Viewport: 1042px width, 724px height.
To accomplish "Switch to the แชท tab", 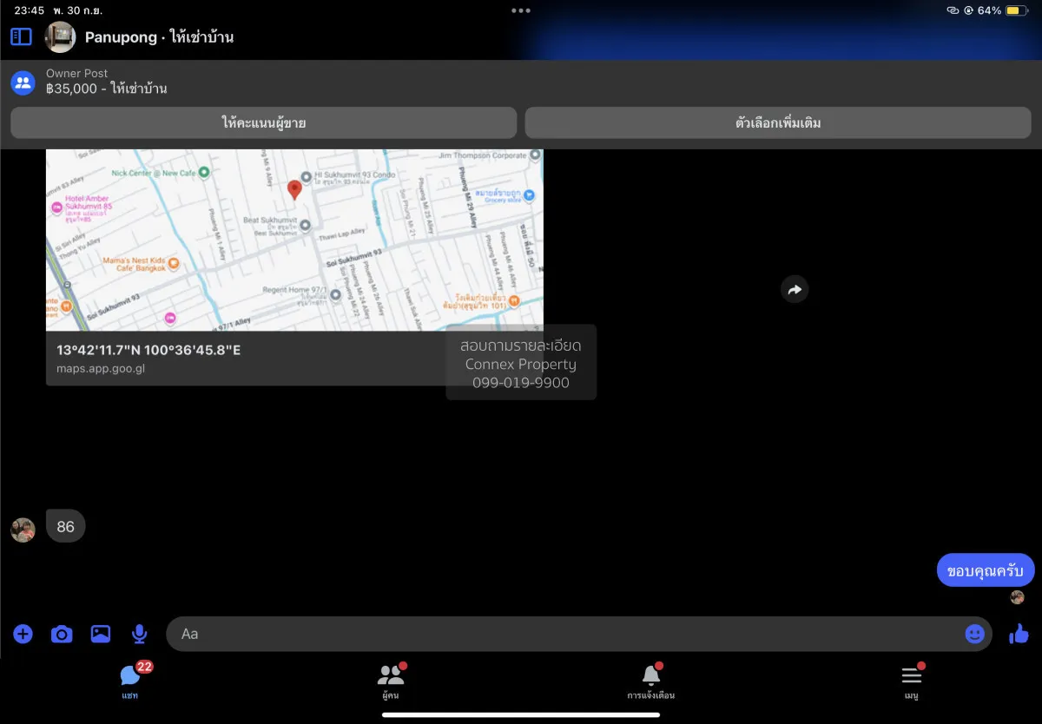I will [131, 681].
